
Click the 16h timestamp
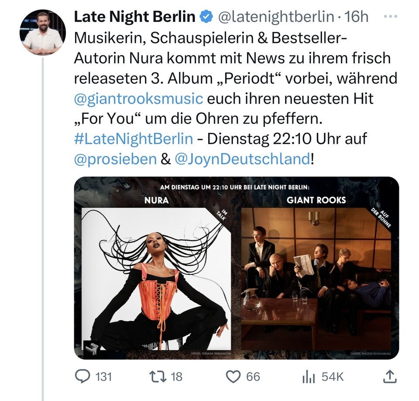pyautogui.click(x=357, y=17)
